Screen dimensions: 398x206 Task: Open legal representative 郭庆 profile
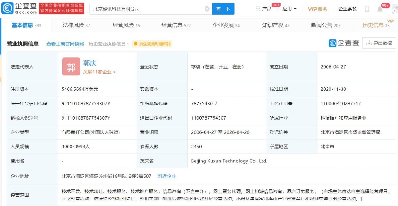point(90,63)
